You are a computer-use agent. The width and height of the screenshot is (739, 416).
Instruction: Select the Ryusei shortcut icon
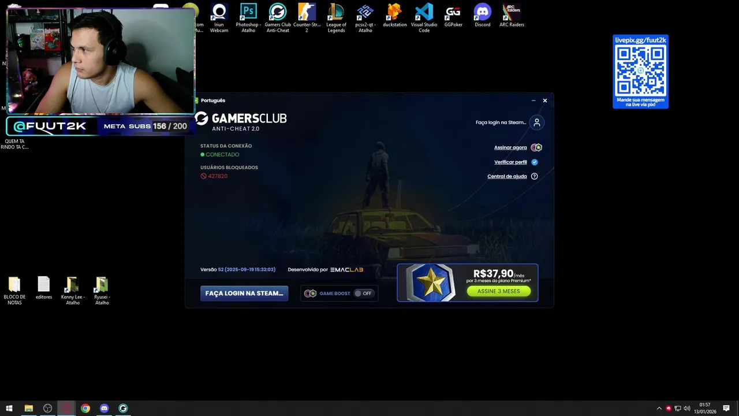click(102, 291)
